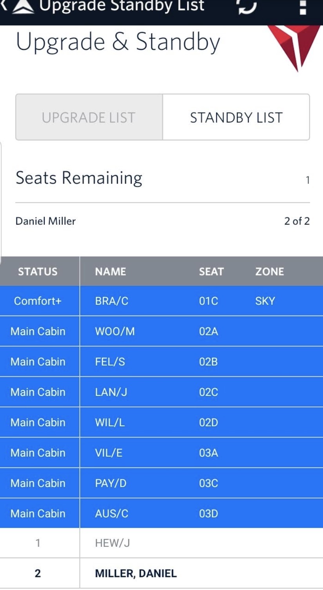The height and width of the screenshot is (590, 323).
Task: Select the BRA/C Comfort+ row
Action: tap(161, 301)
